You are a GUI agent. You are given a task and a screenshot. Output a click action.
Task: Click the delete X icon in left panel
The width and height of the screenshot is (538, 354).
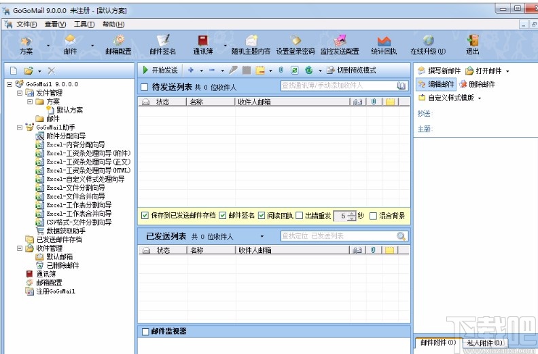pos(52,71)
